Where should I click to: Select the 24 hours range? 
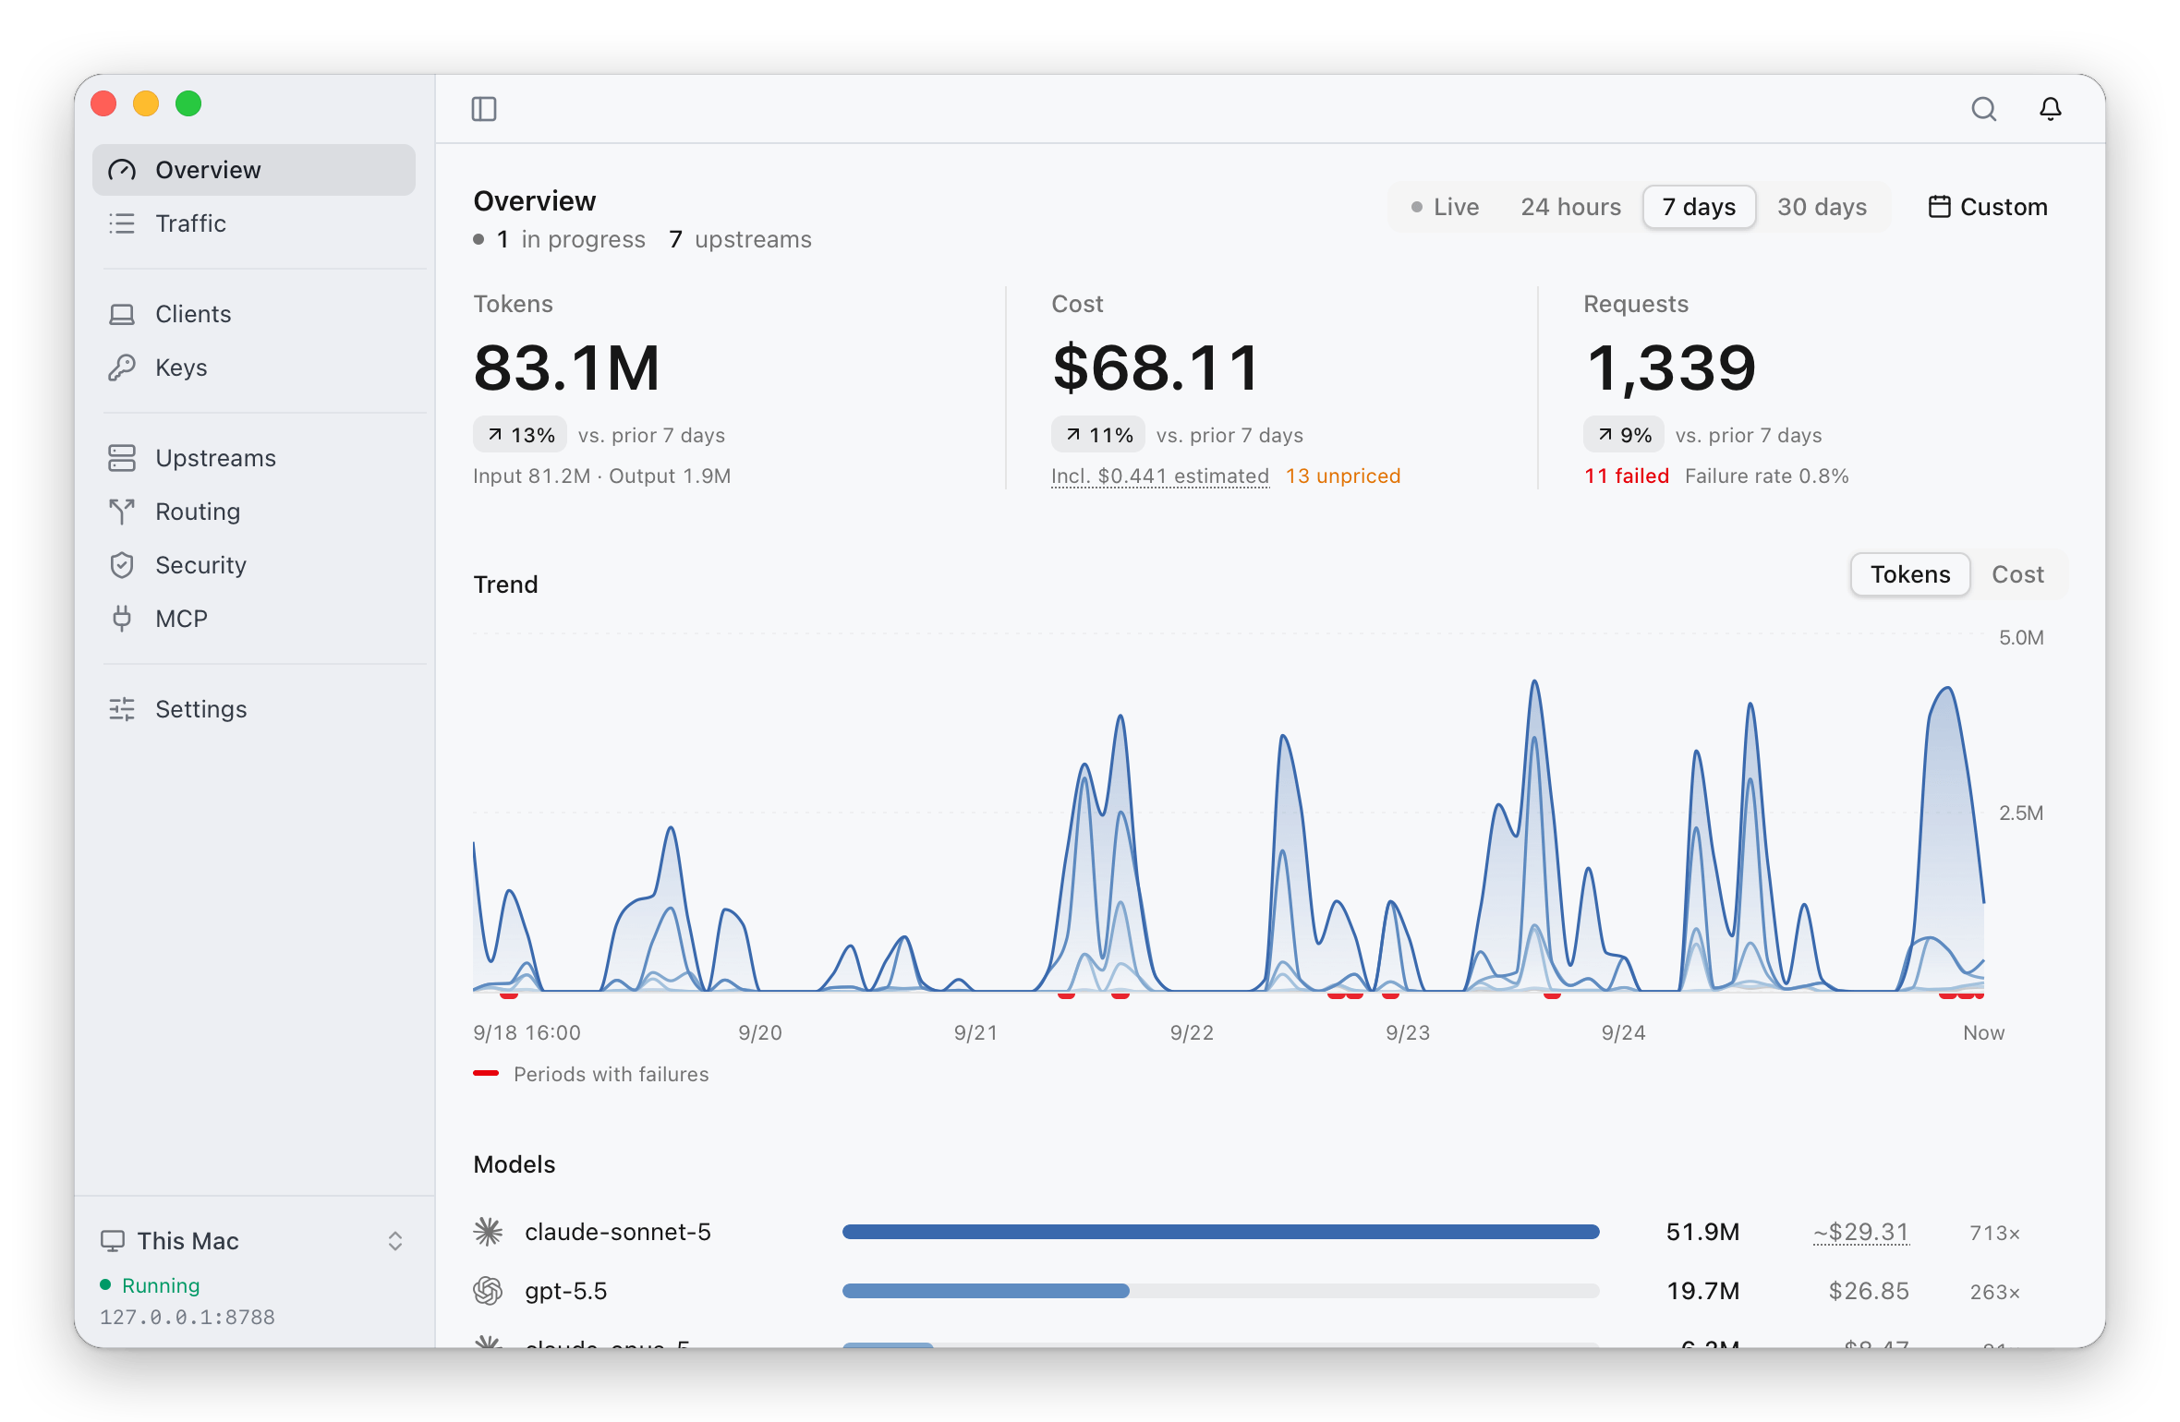coord(1570,207)
